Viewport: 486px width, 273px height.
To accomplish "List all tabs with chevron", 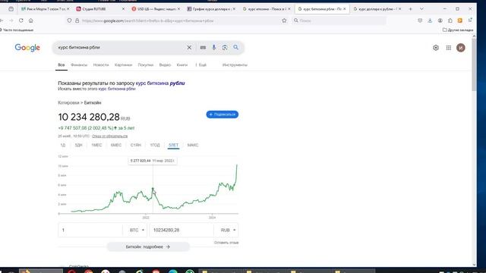I will (x=421, y=9).
